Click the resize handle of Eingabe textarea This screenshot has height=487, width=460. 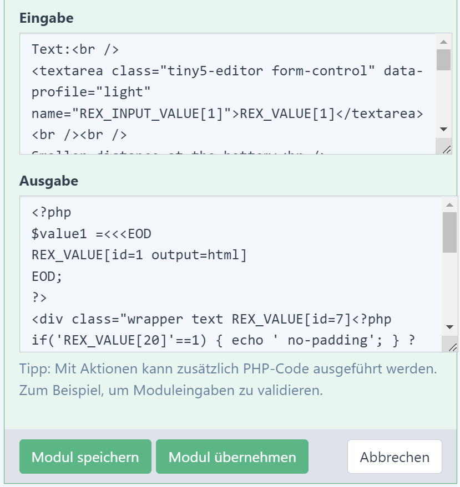pos(446,147)
